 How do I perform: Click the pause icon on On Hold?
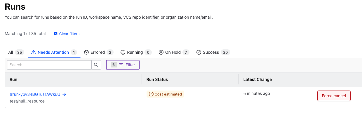tap(161, 53)
